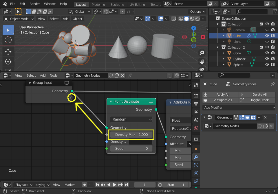Open the Object Mode dropdown
278x194 pixels.
click(19, 19)
